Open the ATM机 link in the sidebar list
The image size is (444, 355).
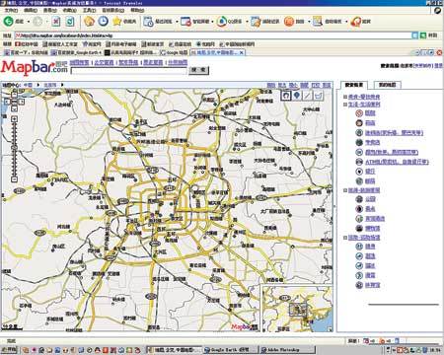[x=397, y=162]
